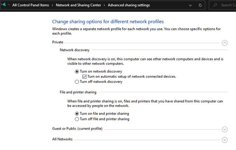The width and height of the screenshot is (236, 150).
Task: Expand the All Networks section
Action: click(x=225, y=140)
